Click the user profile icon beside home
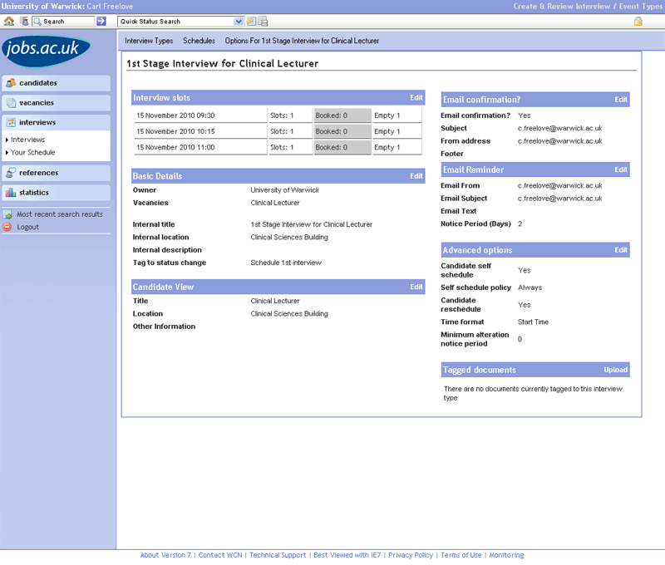665x565 pixels. click(x=24, y=21)
